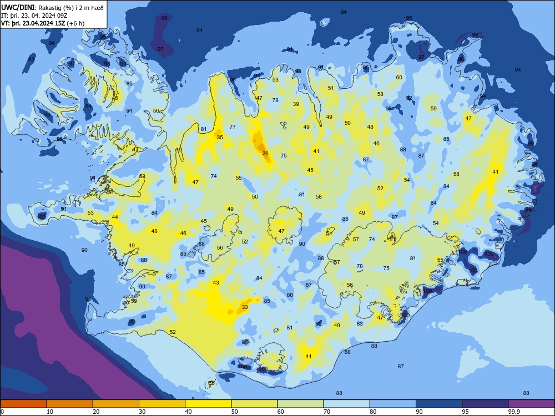555x416 pixels.
Task: Select the map value '35'
Action: pyautogui.click(x=220, y=137)
